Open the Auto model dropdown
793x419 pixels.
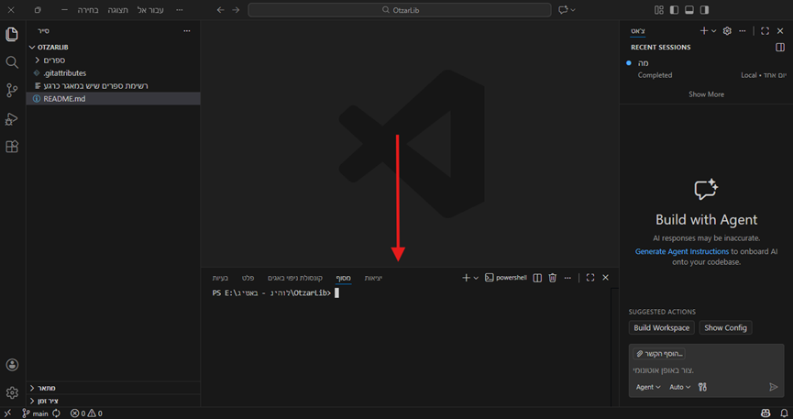pos(679,387)
